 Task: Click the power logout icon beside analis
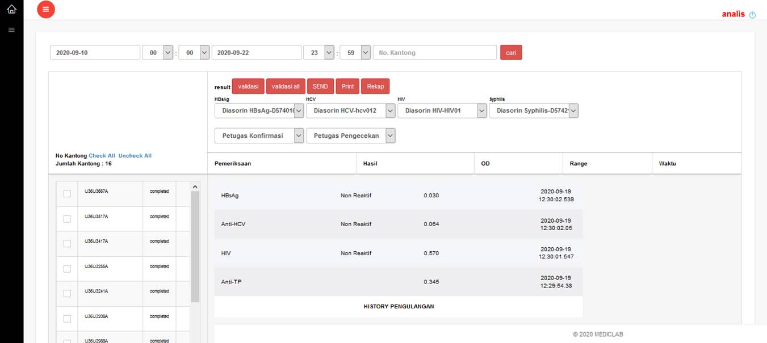[753, 15]
